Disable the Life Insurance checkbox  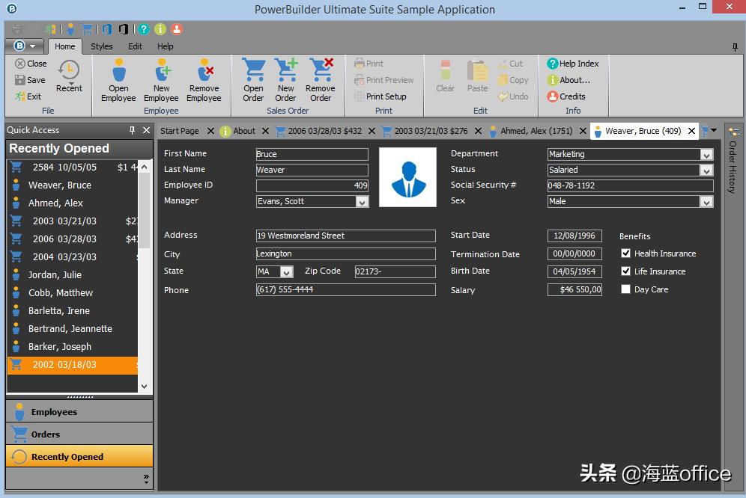tap(628, 271)
